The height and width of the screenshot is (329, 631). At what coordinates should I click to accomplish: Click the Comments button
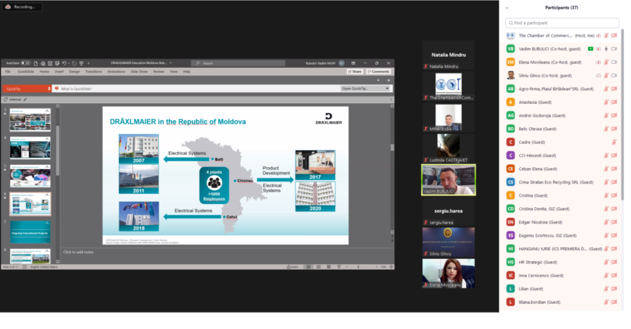pos(378,71)
